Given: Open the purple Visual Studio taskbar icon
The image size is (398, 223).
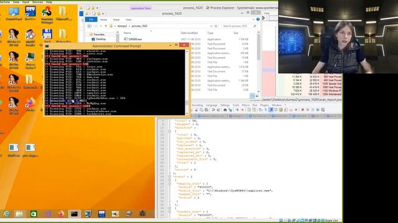Looking at the screenshot, I should (47, 214).
